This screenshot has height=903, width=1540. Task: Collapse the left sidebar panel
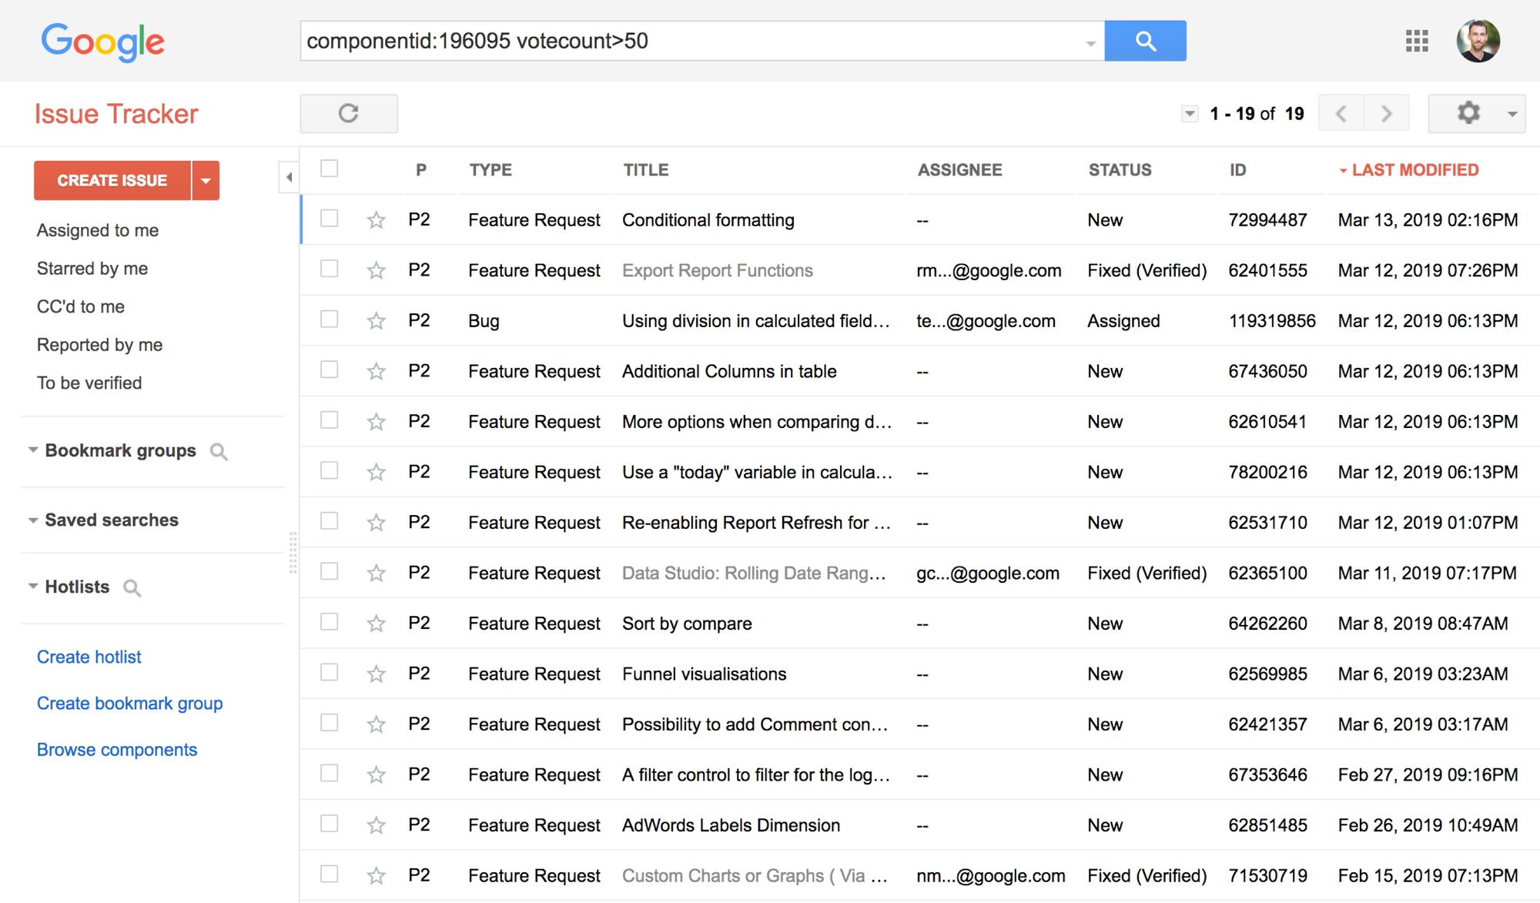click(289, 177)
